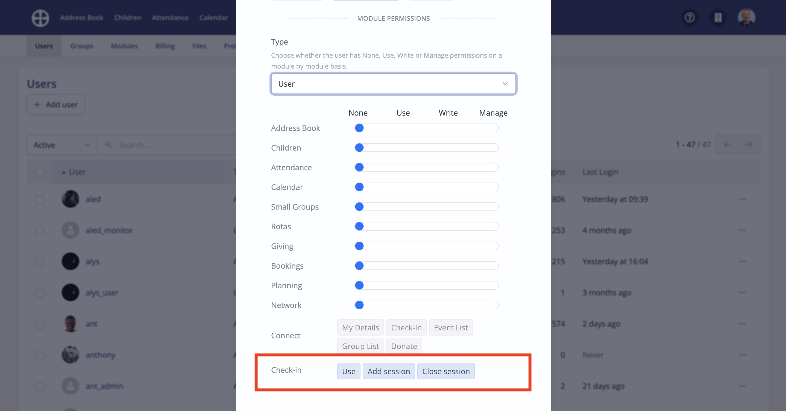Tick the checkbox for ant_admin

(x=40, y=387)
